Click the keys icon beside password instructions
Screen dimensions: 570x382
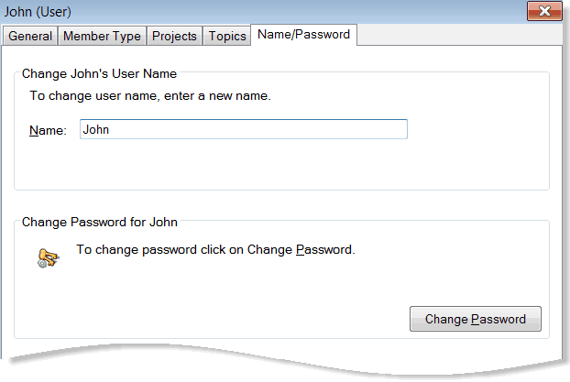click(48, 257)
